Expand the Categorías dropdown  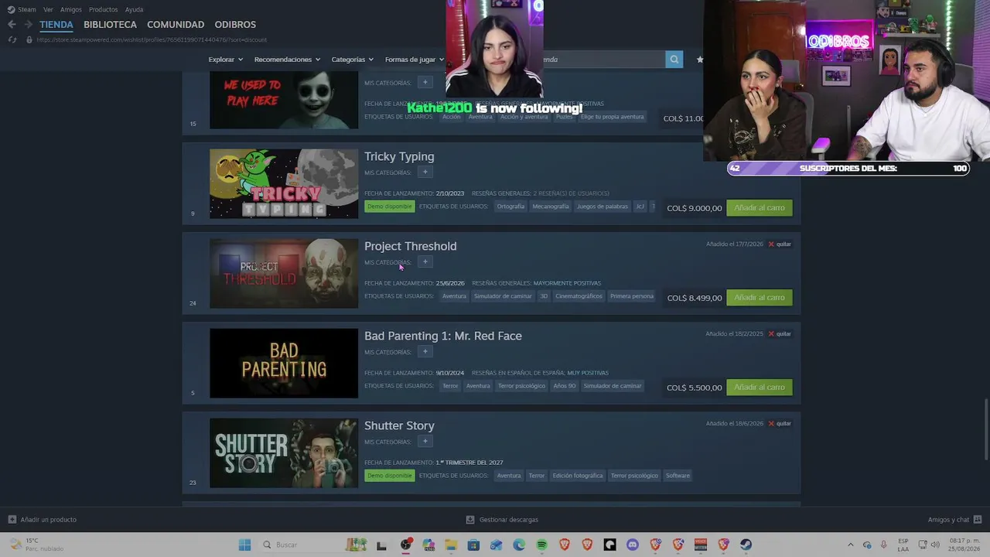[352, 60]
